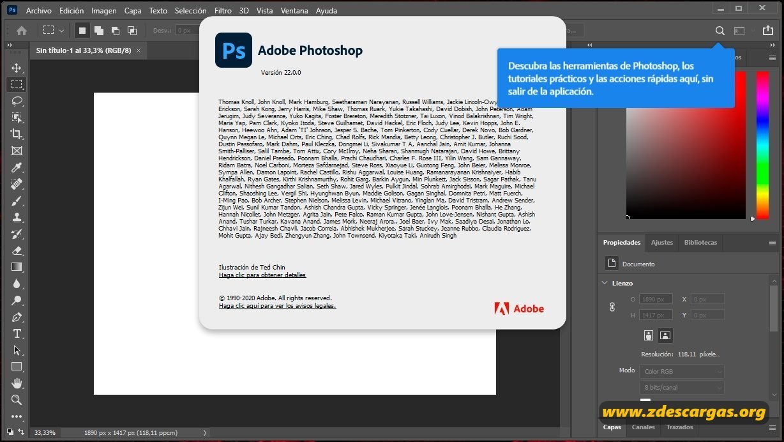This screenshot has width=784, height=442.
Task: Select the Horizontal Type tool
Action: [17, 333]
